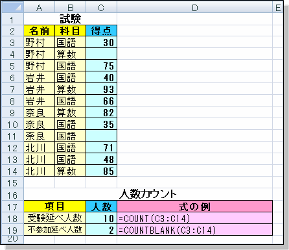Click the select-all corner box
The width and height of the screenshot is (289, 250).
point(12,8)
